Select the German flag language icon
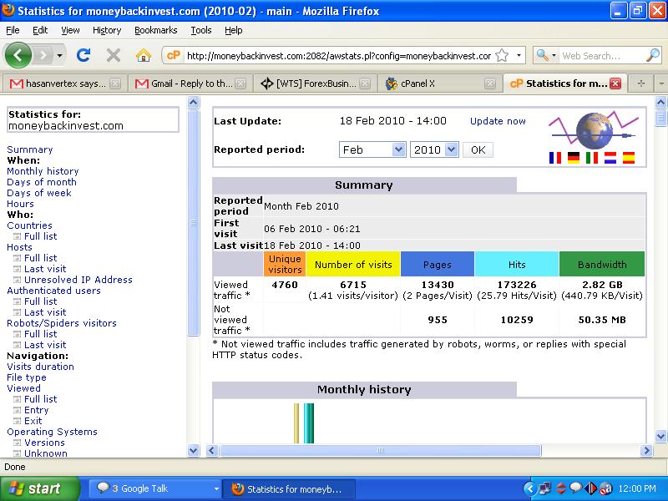 (x=574, y=157)
